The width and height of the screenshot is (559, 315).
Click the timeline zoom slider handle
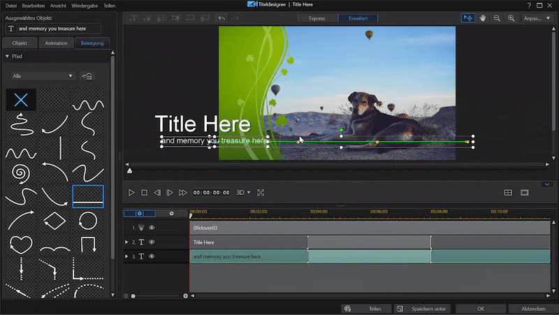point(133,296)
